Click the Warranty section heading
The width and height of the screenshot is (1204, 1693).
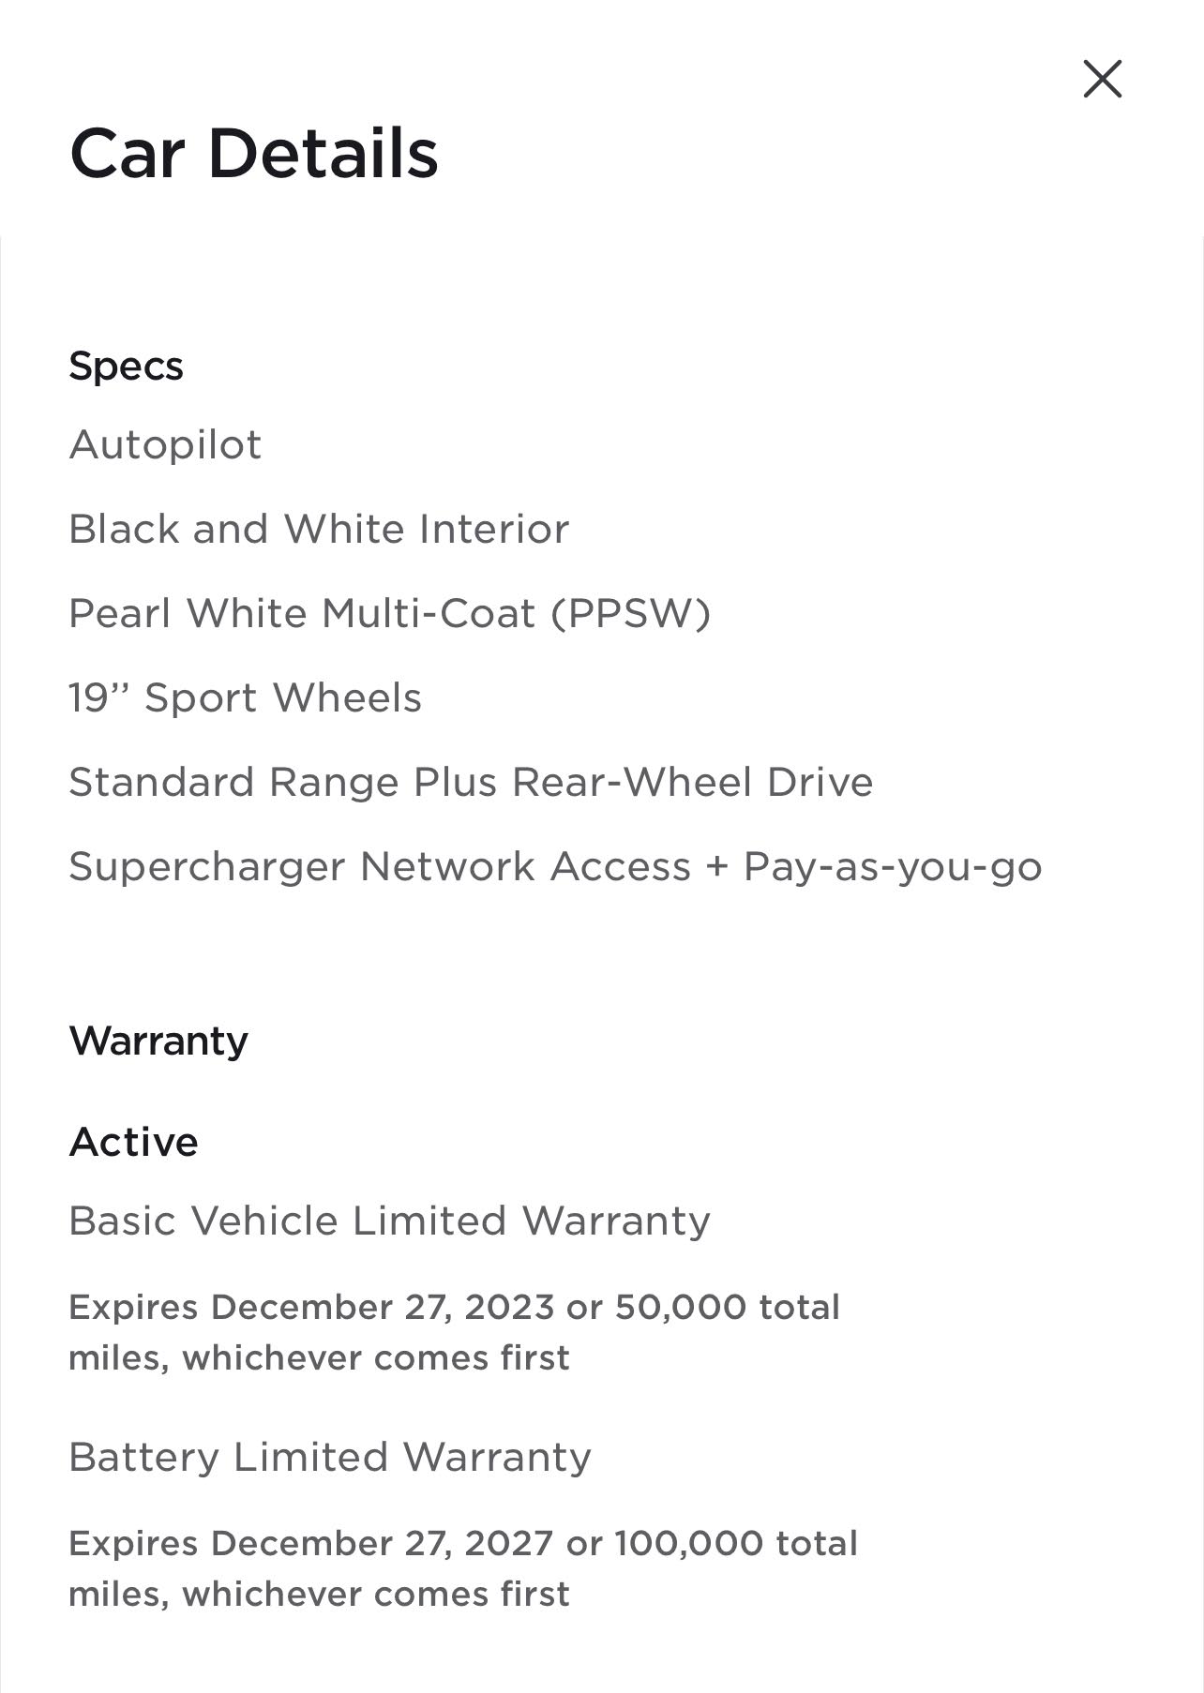pos(158,1041)
